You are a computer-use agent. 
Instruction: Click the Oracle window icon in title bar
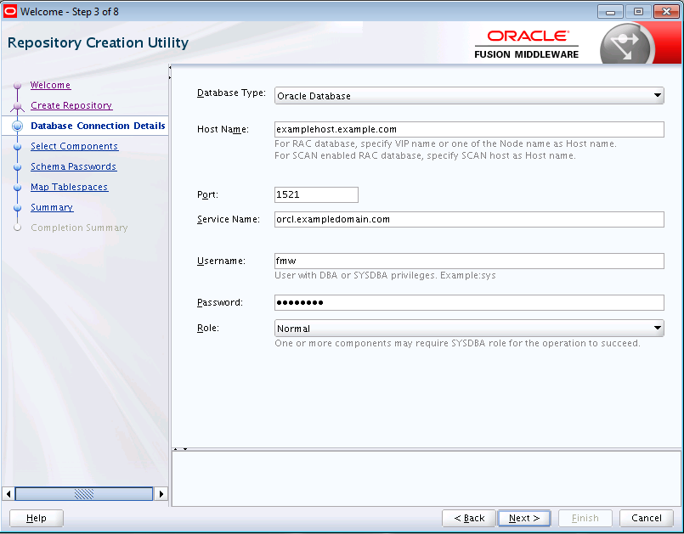[10, 11]
